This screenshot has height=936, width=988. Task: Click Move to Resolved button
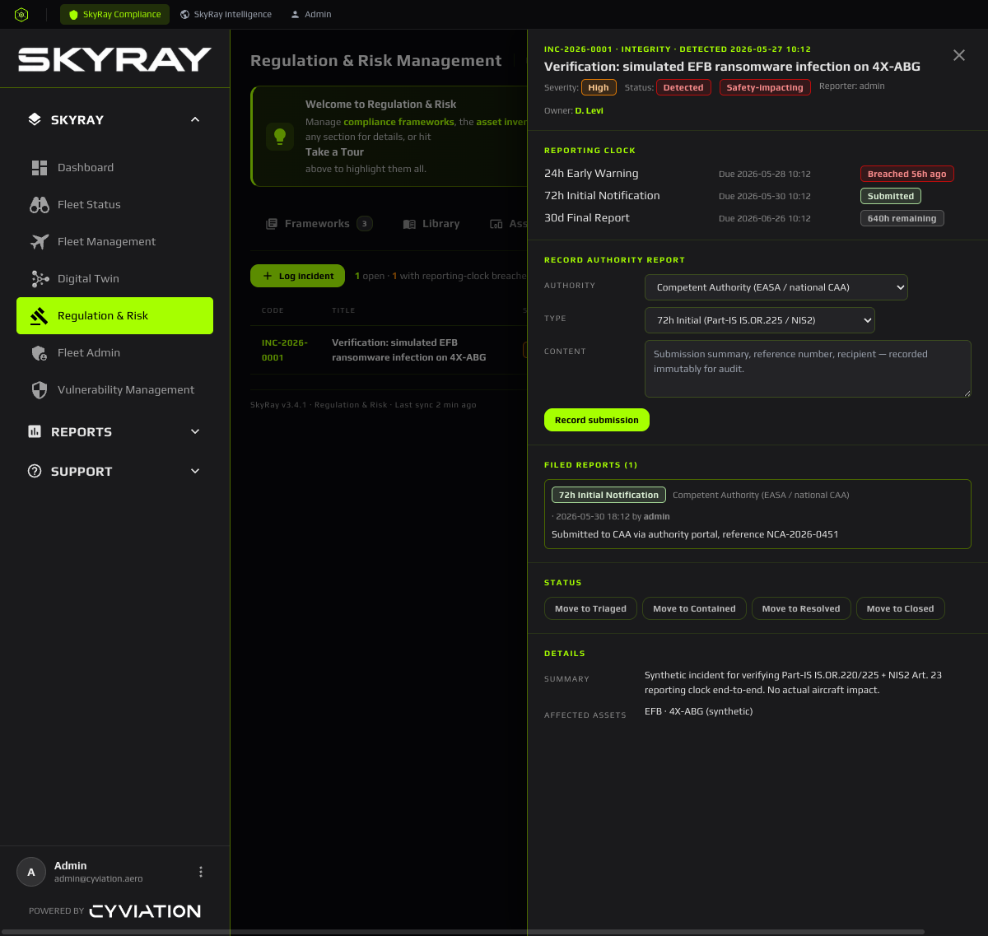[x=801, y=608]
